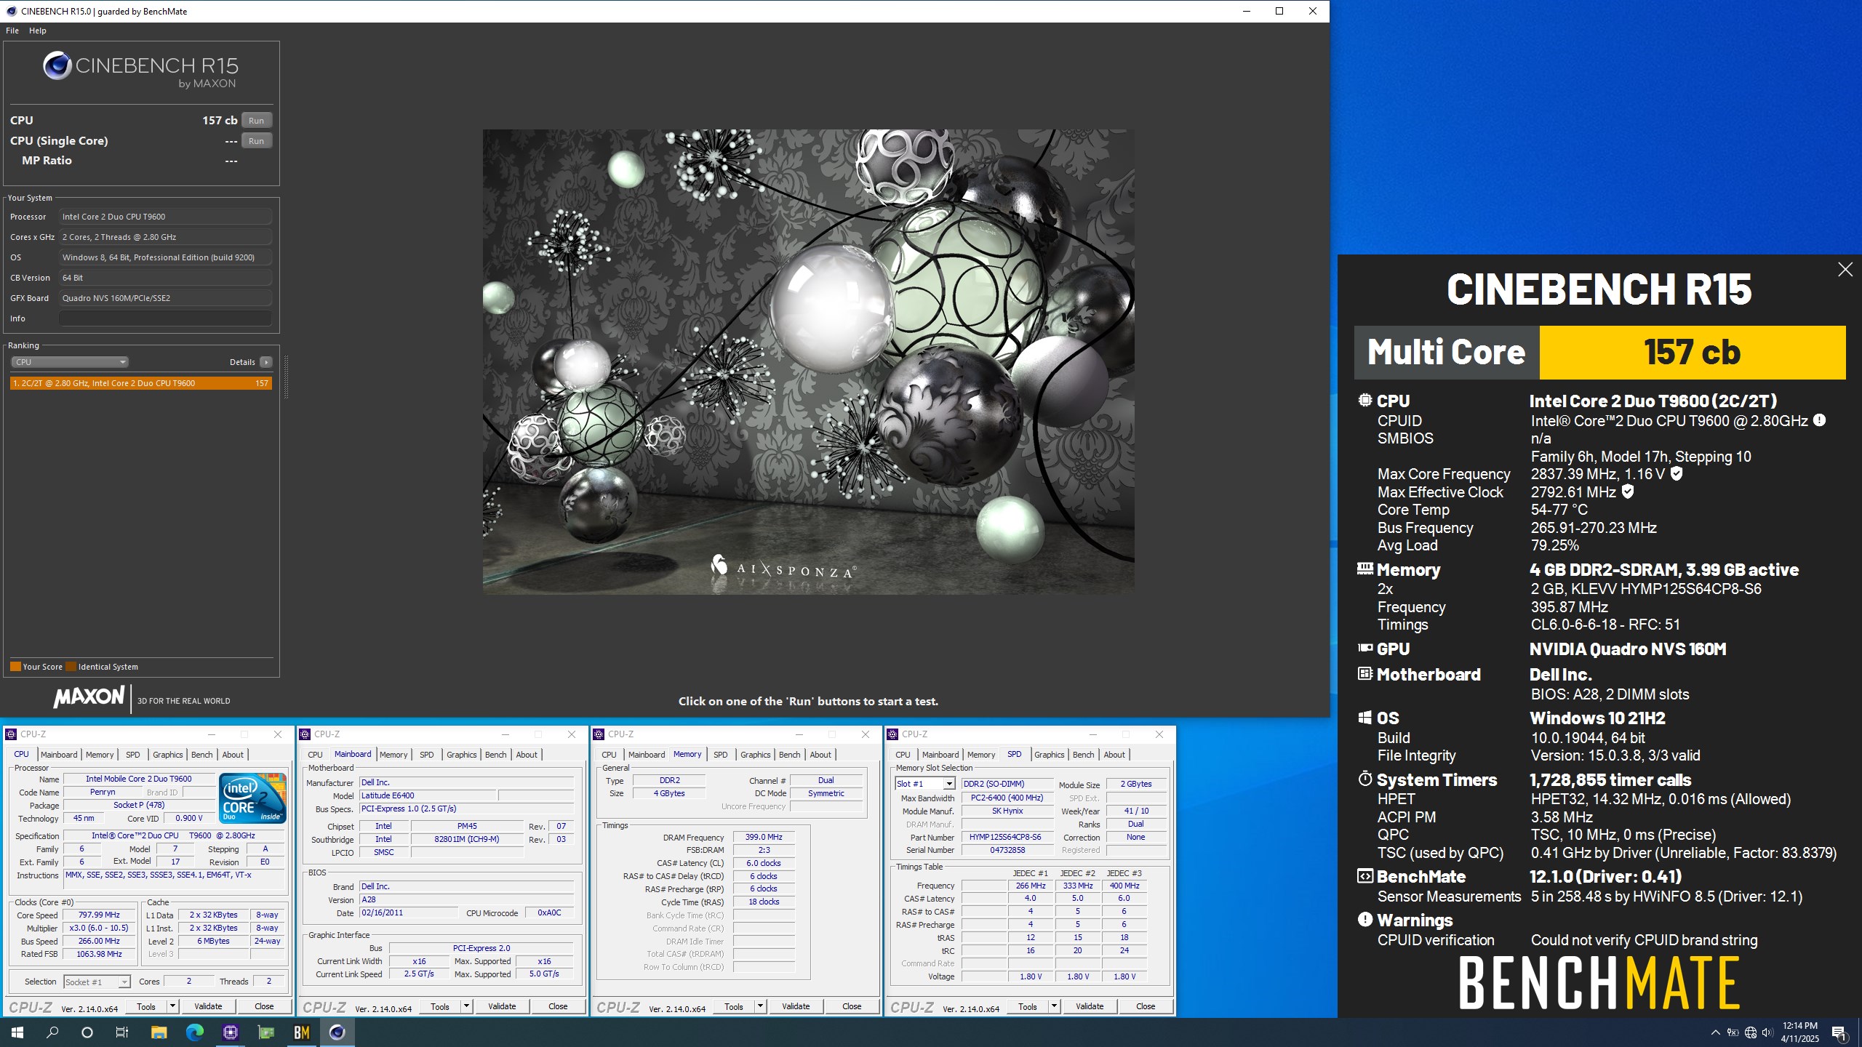The image size is (1862, 1047).
Task: Click info icon beside the CPUID brand string
Action: point(1819,420)
